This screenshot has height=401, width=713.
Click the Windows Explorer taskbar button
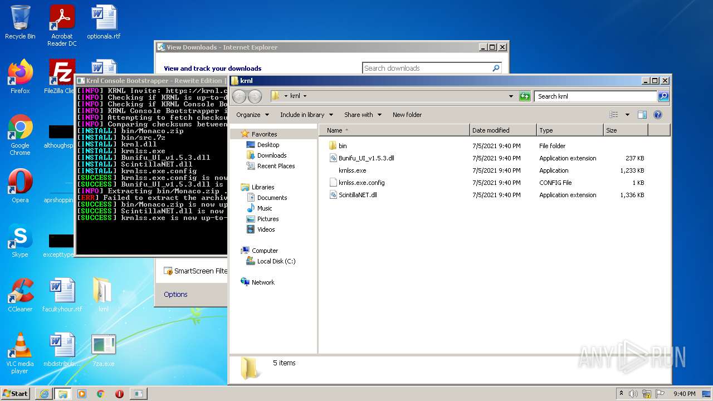coord(62,394)
